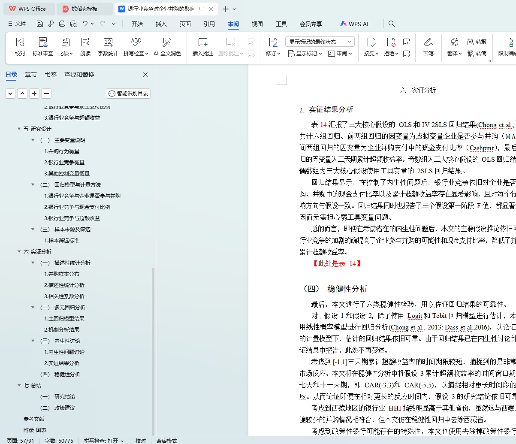Open the 删除批注 dropdown arrow

pyautogui.click(x=241, y=54)
